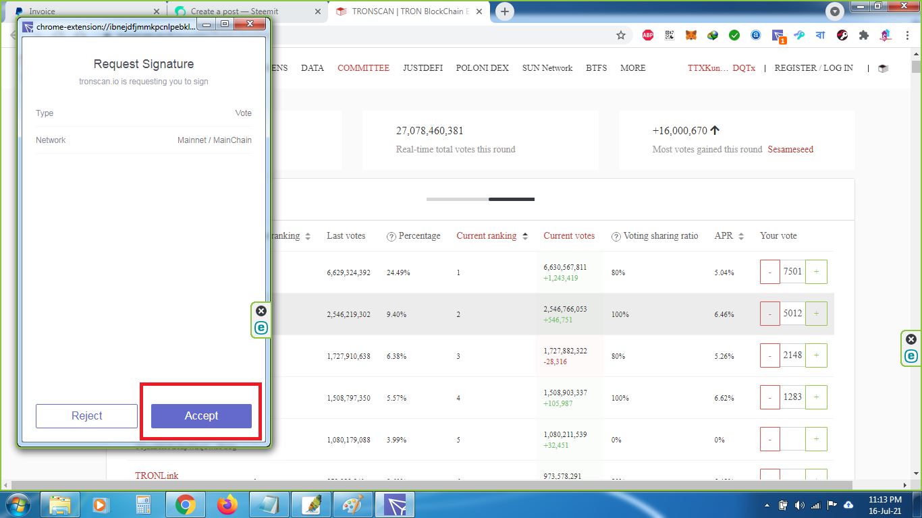Click the empty vote input in rank 5 row
The image size is (922, 518).
792,439
